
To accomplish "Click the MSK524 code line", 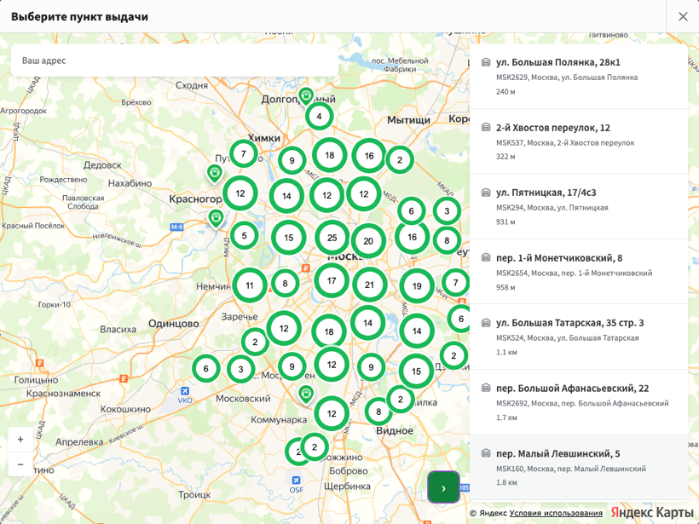I will (568, 338).
